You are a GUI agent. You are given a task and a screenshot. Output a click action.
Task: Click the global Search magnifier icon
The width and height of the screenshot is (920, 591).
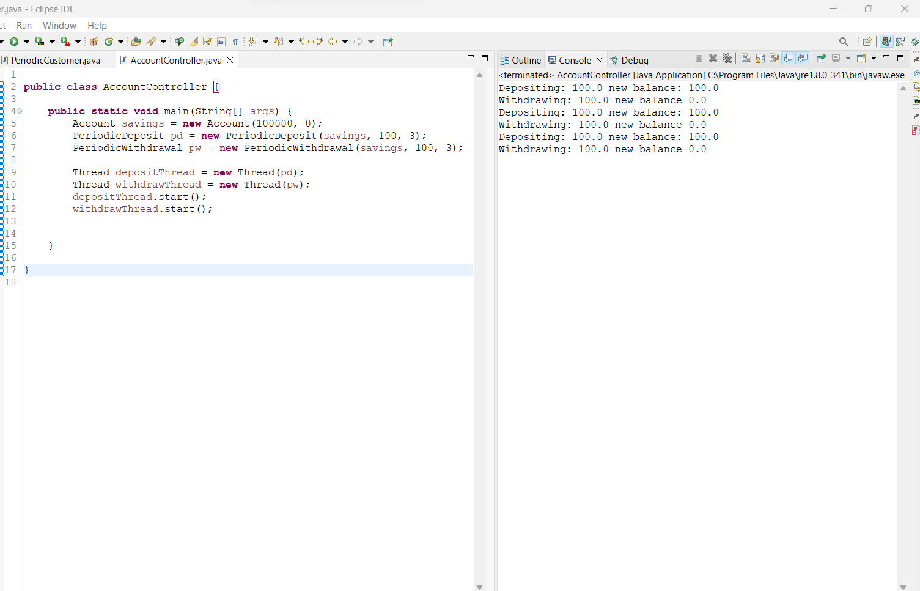[844, 42]
